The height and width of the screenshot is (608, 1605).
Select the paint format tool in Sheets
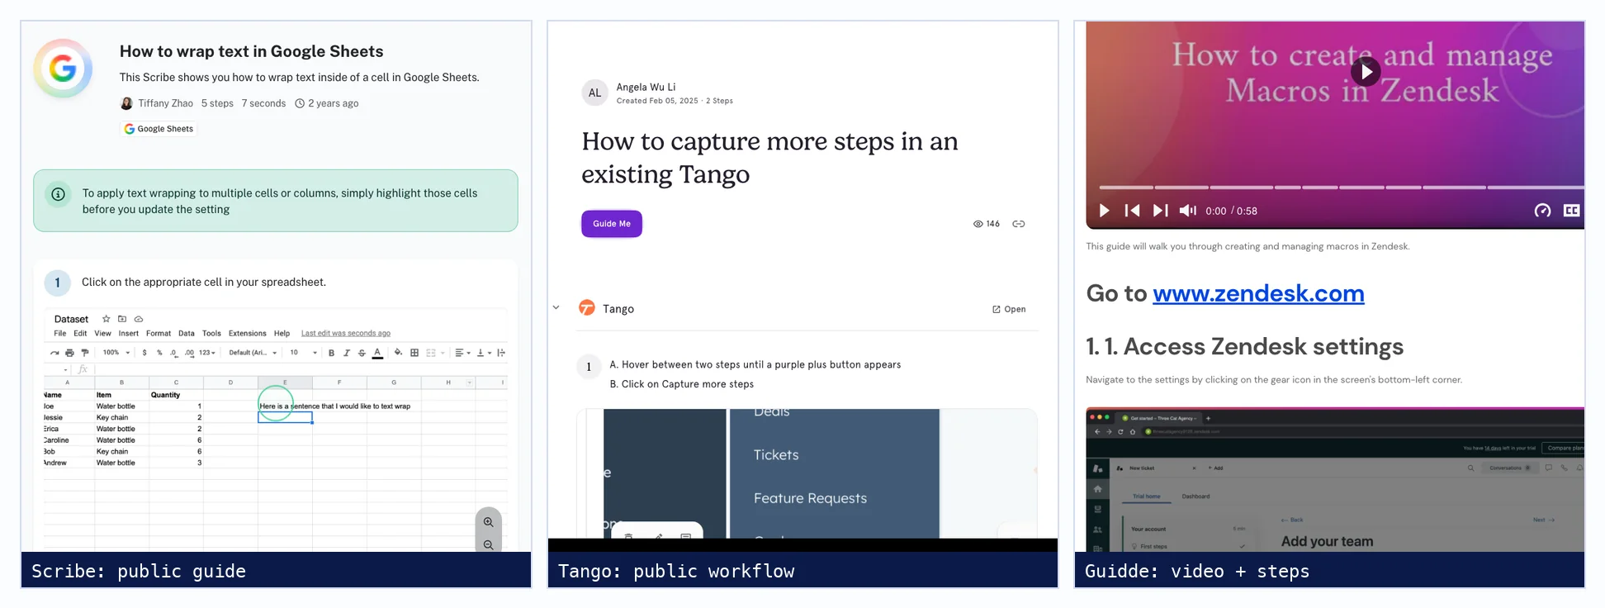[x=84, y=353]
